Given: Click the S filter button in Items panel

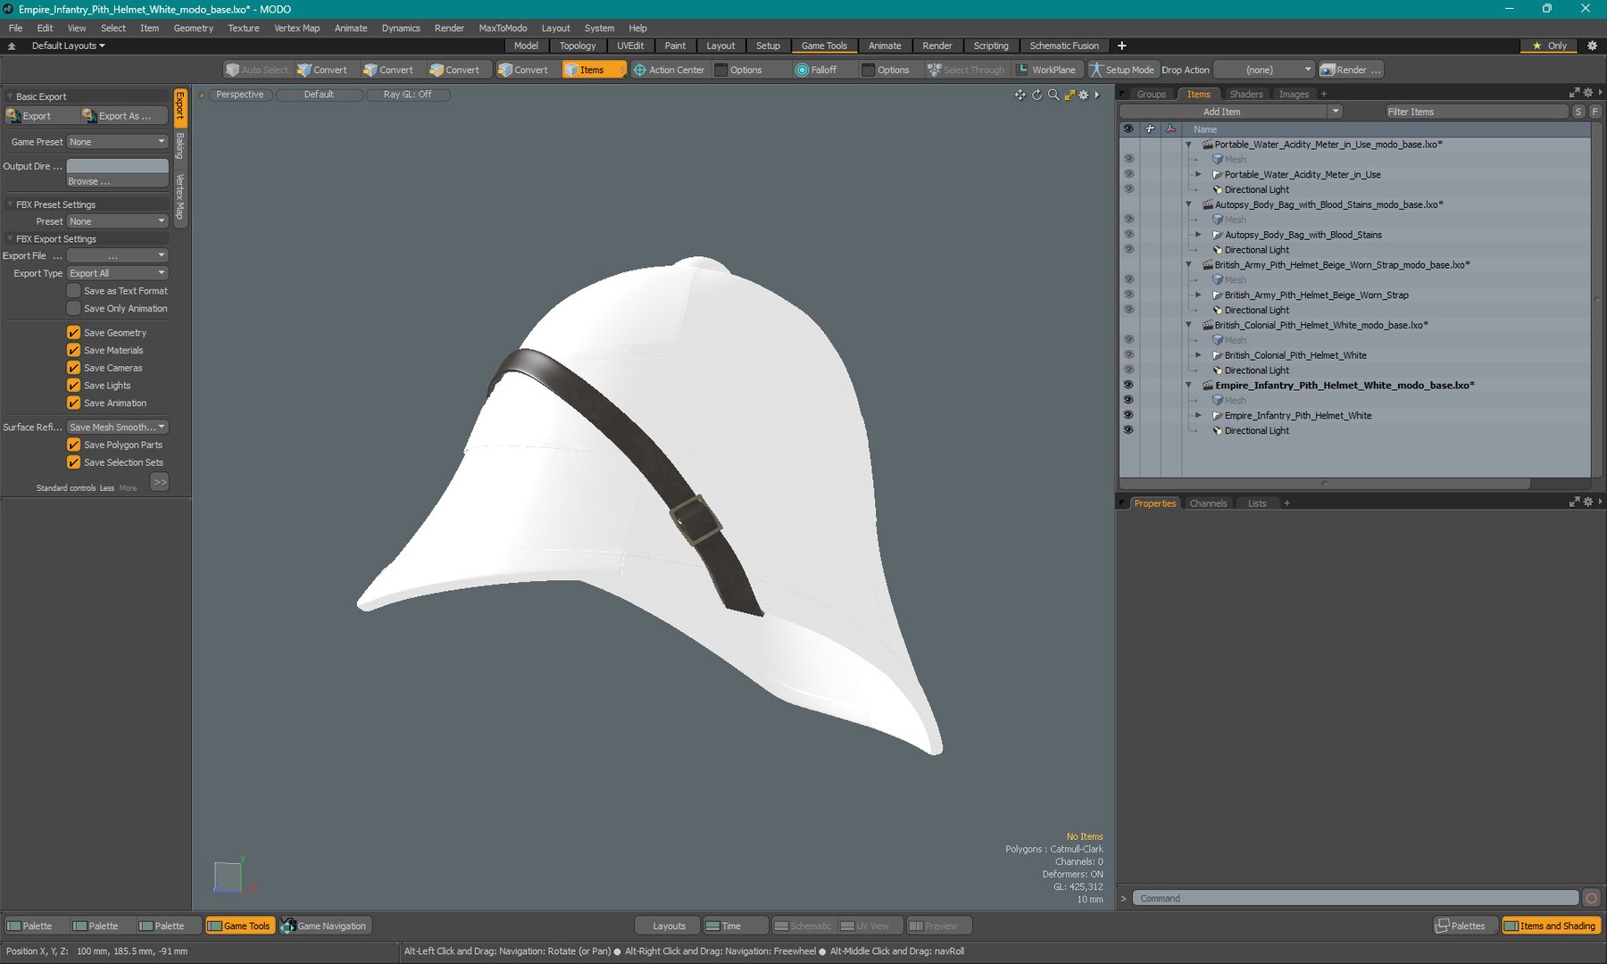Looking at the screenshot, I should (1578, 112).
